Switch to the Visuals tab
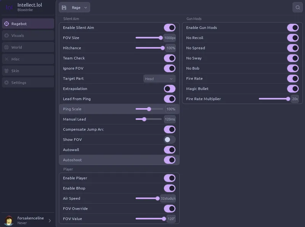The height and width of the screenshot is (227, 305). click(28, 35)
